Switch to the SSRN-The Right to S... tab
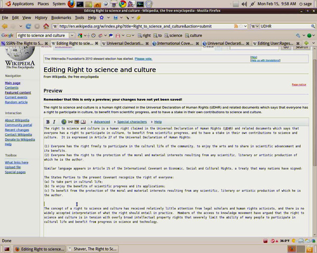The height and width of the screenshot is (253, 317). tap(24, 44)
